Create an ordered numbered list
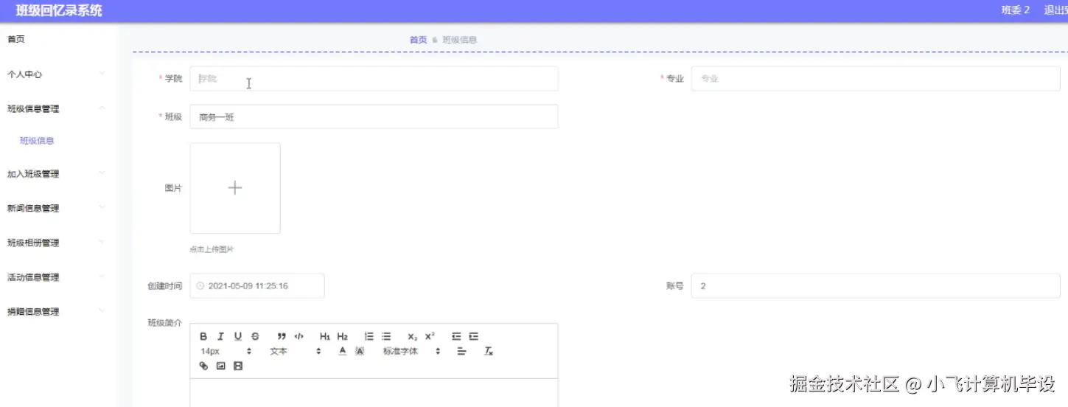 [369, 336]
